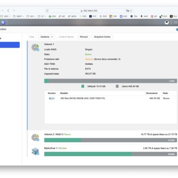Click the Volume 1 disk icon
This screenshot has width=178, height=178.
(35, 47)
